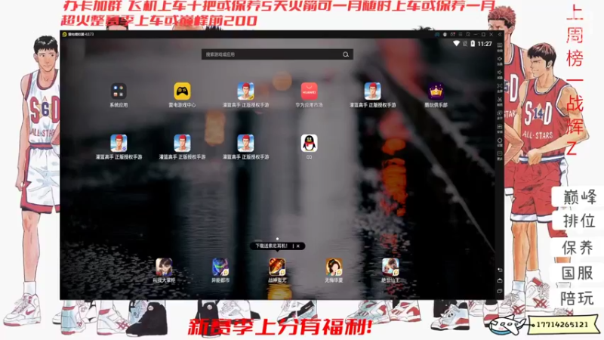Screen dimensions: 604x340
Task: Click the 雷电模拟器 title bar logo
Action: (x=64, y=34)
